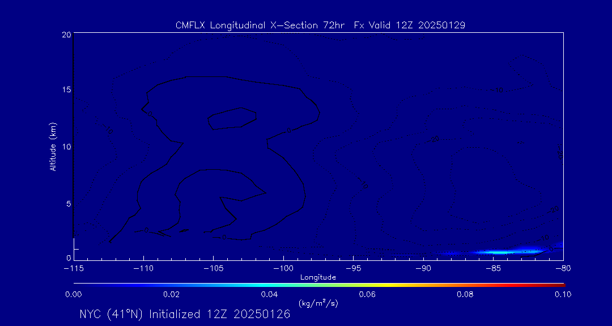
Task: Click the -10 contour label near 15 km altitude
Action: [x=497, y=91]
